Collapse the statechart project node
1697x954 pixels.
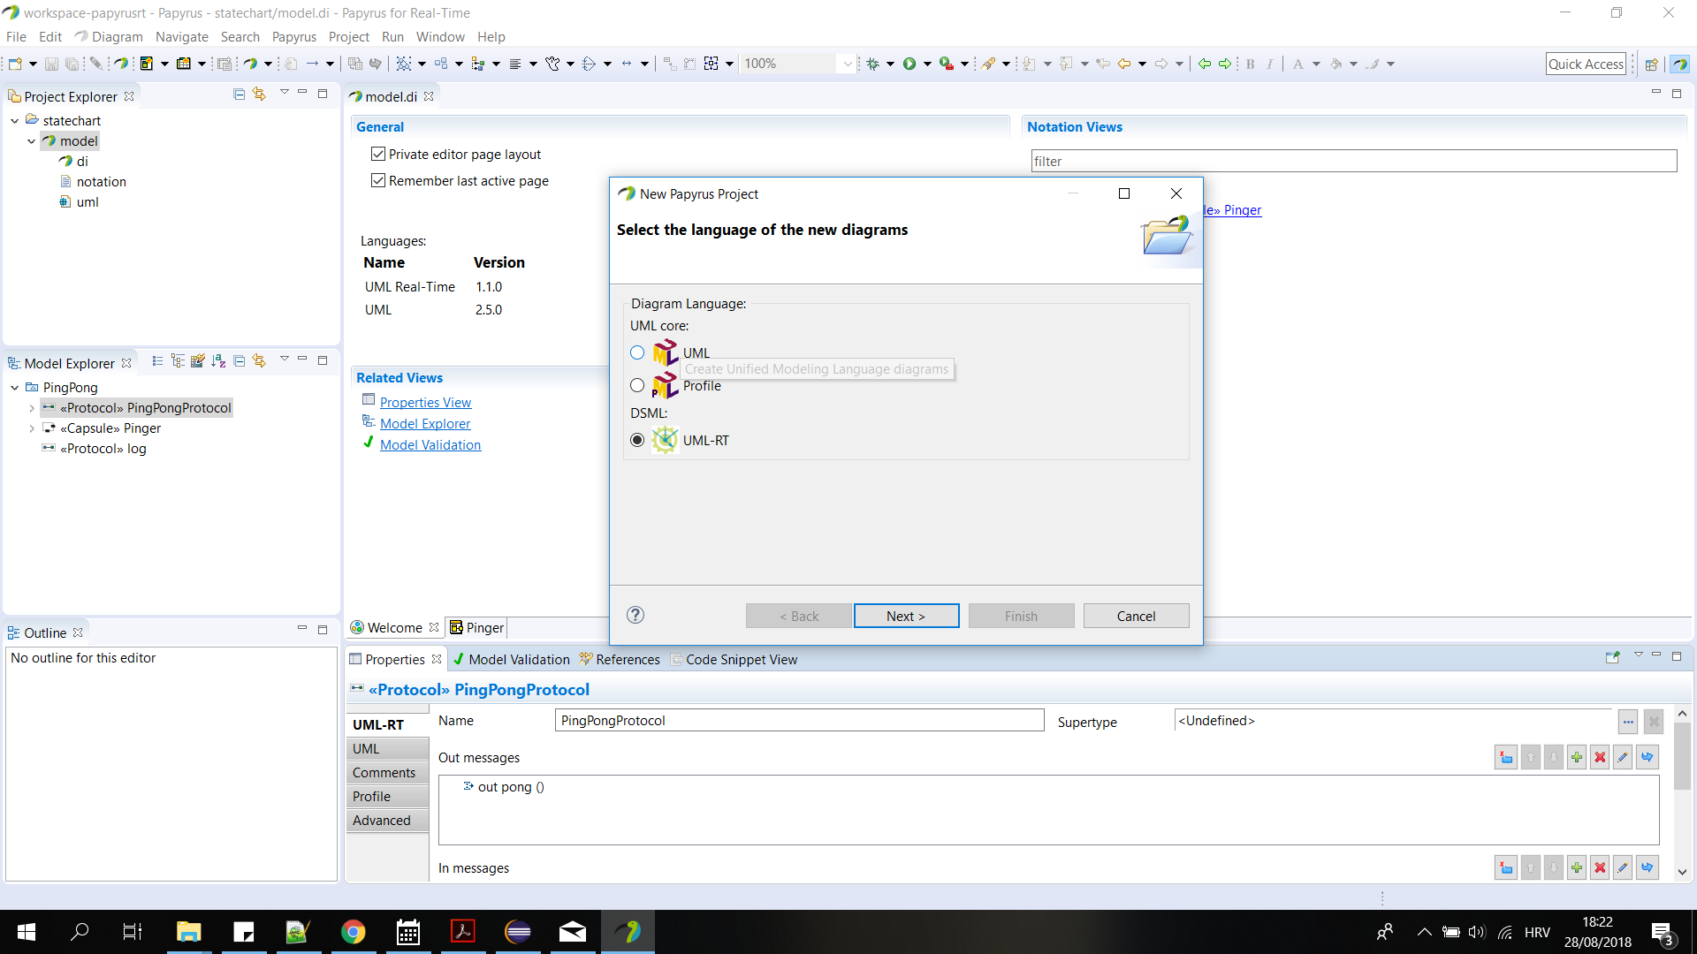click(14, 120)
